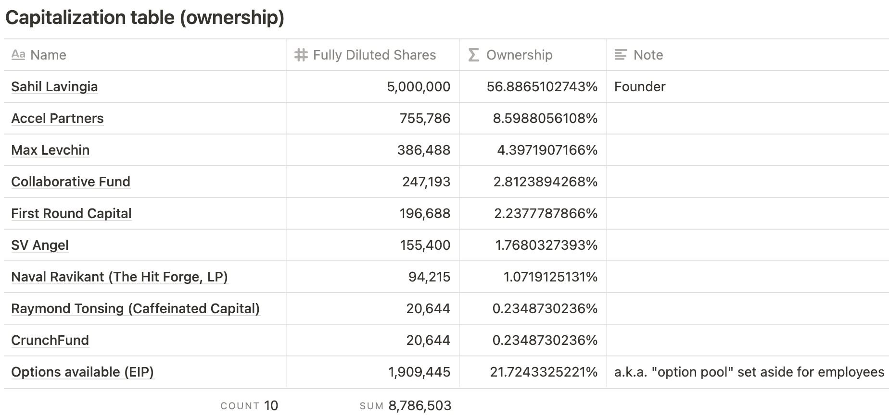Open Raymond Tonsing (Caffeinated Capital) row
Image resolution: width=889 pixels, height=415 pixels.
pyautogui.click(x=135, y=308)
